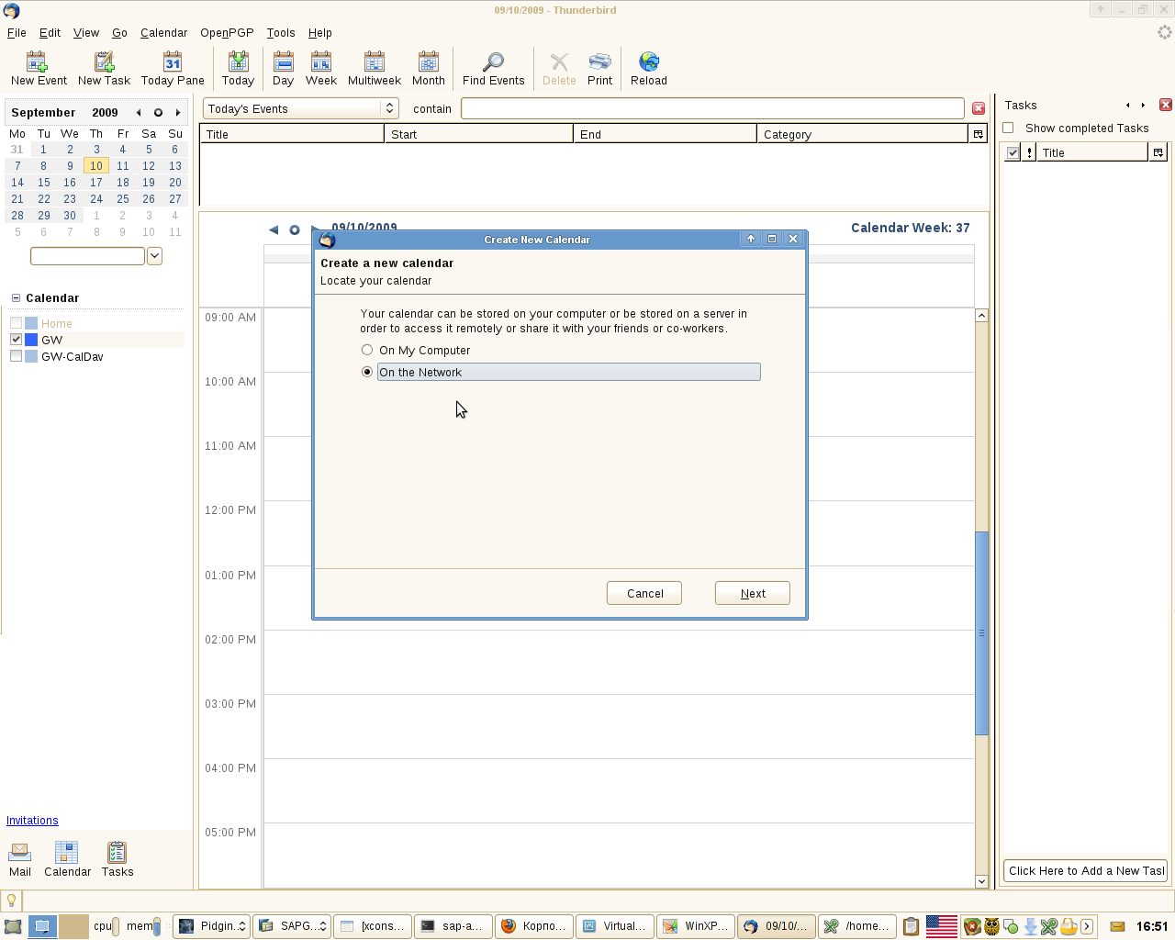Close the event search bar

pos(979,108)
